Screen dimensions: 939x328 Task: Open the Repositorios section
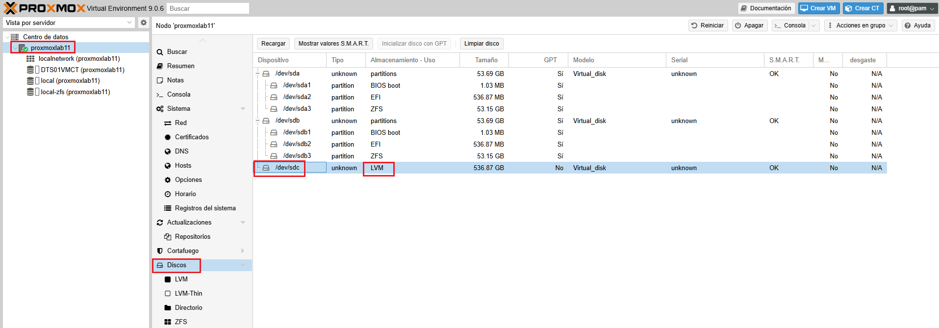tap(202, 237)
